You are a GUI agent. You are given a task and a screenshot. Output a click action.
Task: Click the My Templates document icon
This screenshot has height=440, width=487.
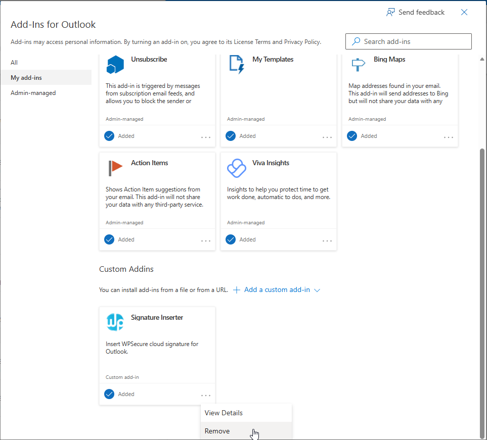click(236, 65)
